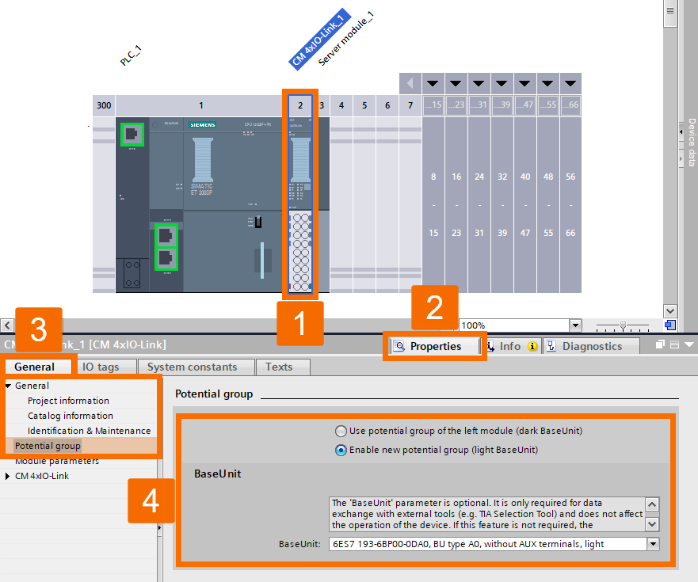Switch to the Info tab
The image size is (698, 582).
pos(510,346)
